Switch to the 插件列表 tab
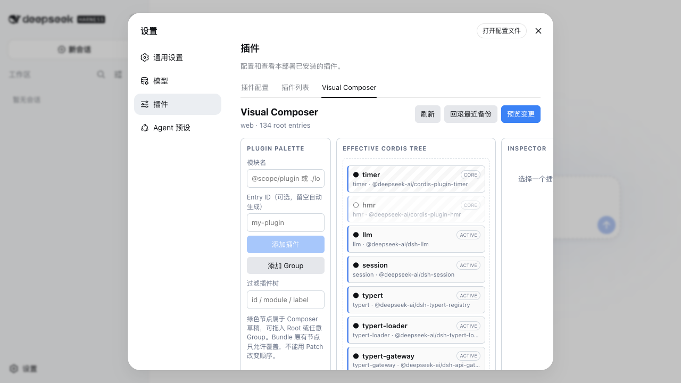681x383 pixels. [295, 87]
